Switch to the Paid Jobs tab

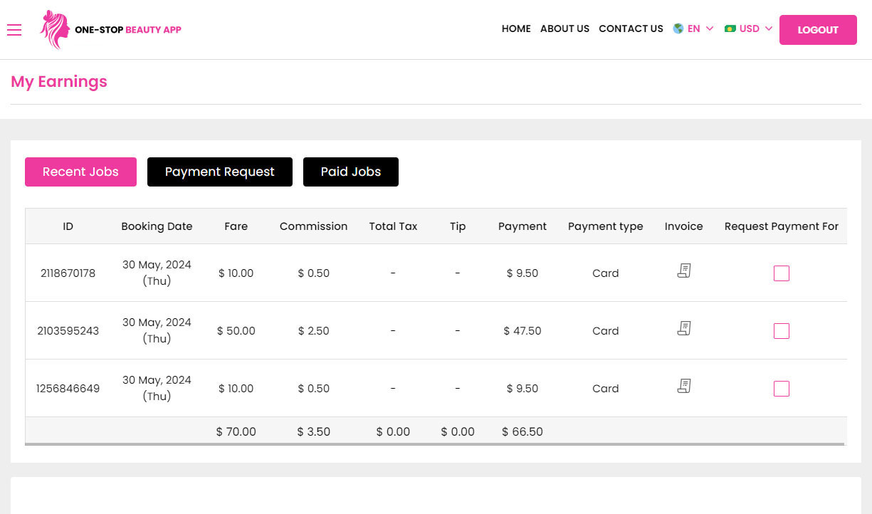coord(351,172)
